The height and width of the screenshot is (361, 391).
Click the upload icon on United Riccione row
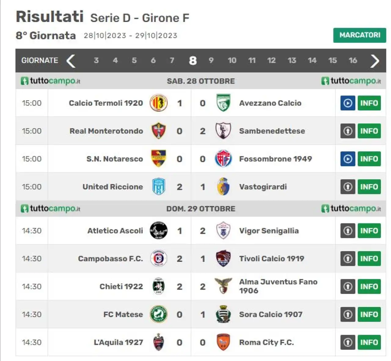pos(348,187)
